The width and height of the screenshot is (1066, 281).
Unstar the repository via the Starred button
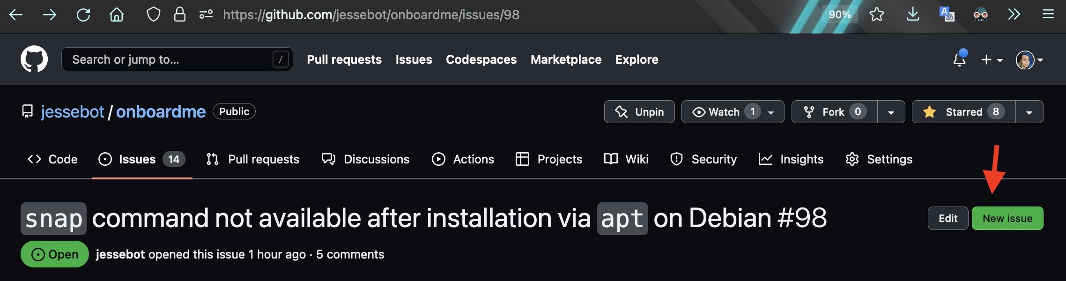click(x=964, y=112)
